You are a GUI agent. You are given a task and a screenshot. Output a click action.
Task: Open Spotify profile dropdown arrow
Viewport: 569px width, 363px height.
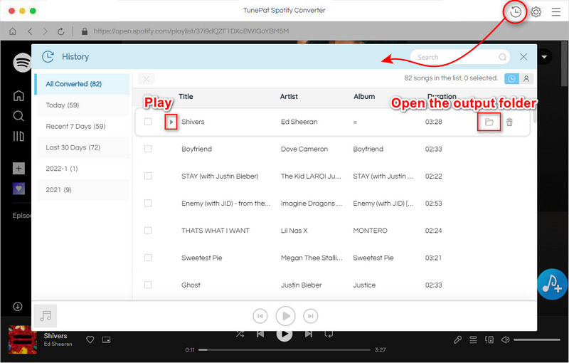point(544,57)
